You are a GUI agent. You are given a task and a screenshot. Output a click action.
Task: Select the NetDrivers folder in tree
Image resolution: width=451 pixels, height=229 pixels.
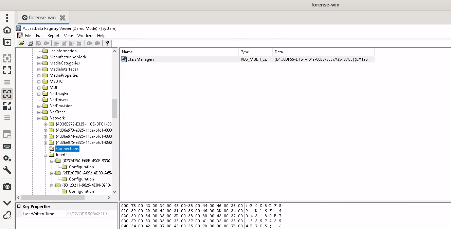click(59, 100)
